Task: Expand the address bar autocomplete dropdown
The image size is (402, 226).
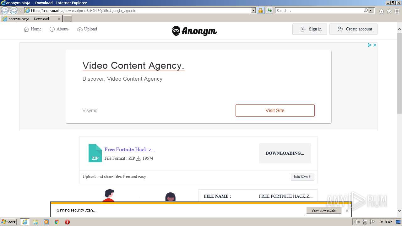Action: coord(253,11)
